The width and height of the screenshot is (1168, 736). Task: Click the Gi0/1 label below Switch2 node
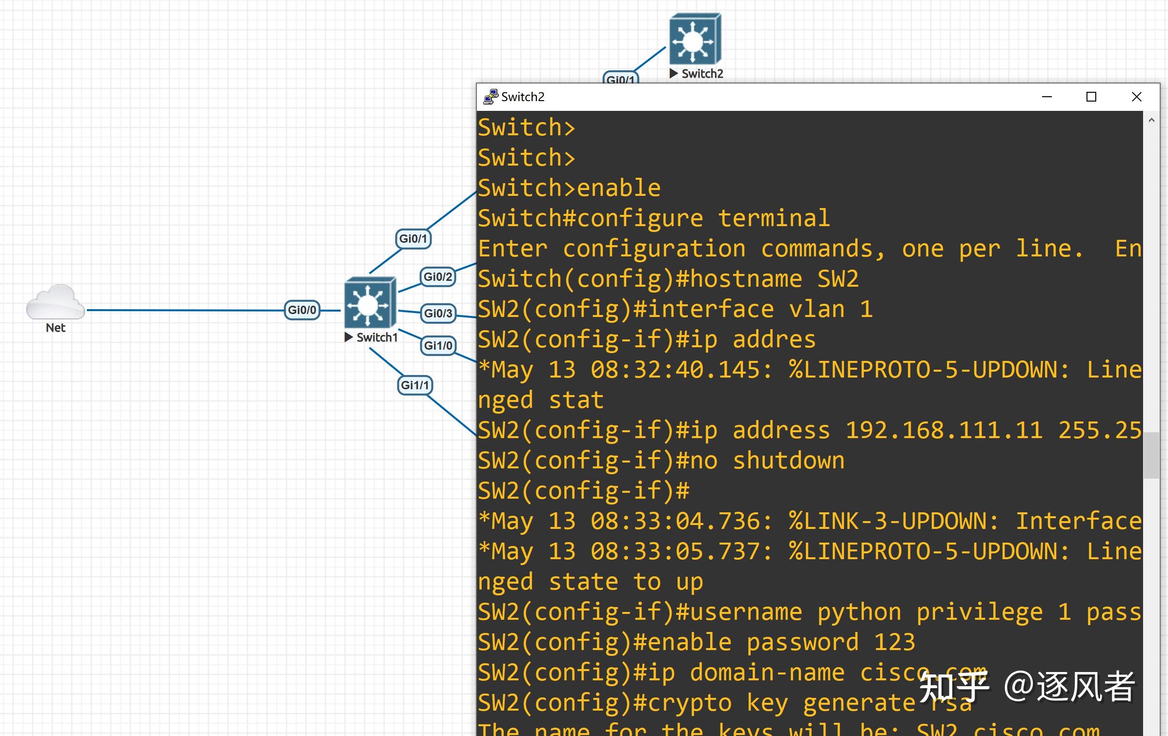[621, 78]
